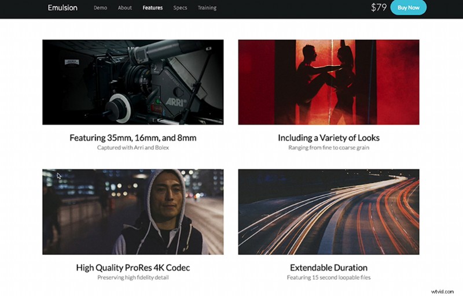Open the Arri camera thumbnail
463x296 pixels.
pos(133,82)
